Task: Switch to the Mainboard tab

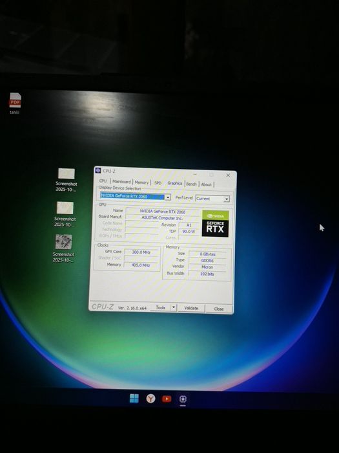Action: point(121,181)
